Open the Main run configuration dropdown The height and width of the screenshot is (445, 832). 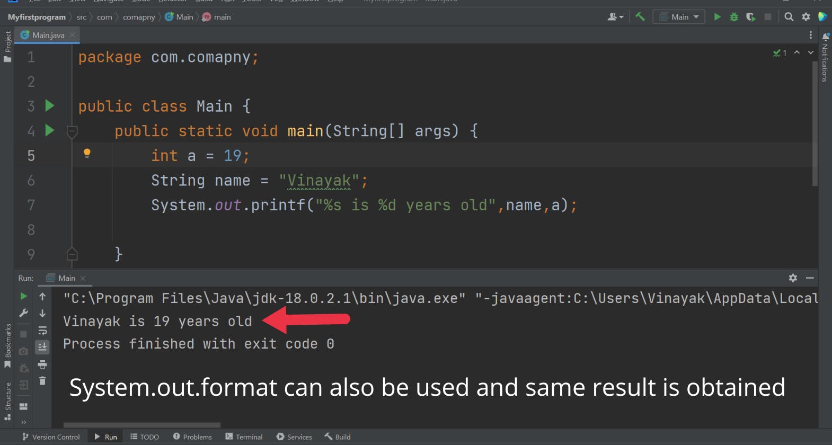(x=679, y=17)
